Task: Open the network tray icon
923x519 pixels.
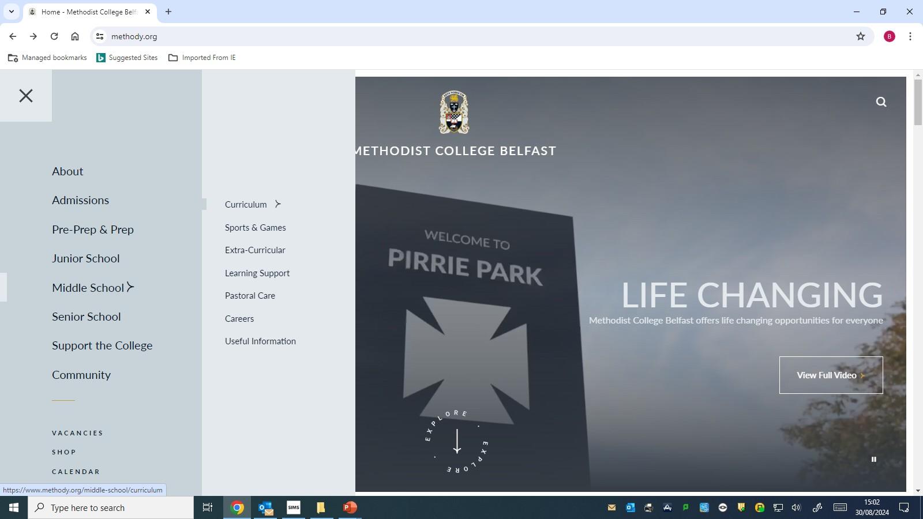Action: pos(778,508)
